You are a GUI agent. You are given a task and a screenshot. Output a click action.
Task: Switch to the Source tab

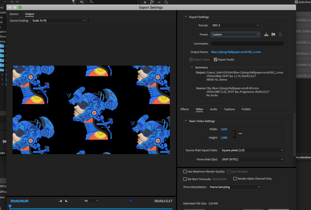pos(14,14)
